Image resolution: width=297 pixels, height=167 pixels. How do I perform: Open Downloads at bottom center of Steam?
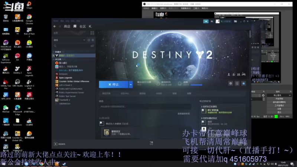click(x=151, y=143)
